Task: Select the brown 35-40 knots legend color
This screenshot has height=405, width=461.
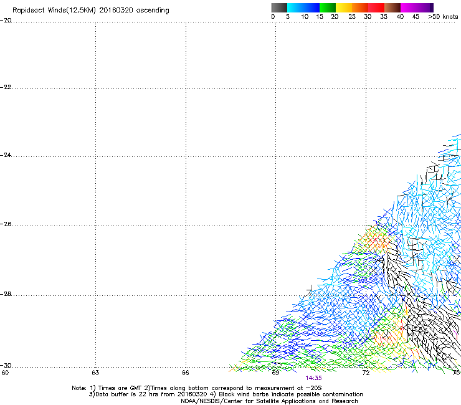Action: point(392,7)
